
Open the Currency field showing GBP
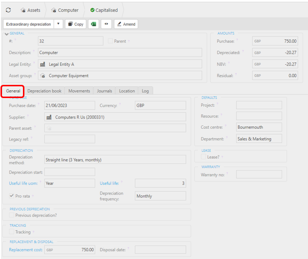click(160, 105)
